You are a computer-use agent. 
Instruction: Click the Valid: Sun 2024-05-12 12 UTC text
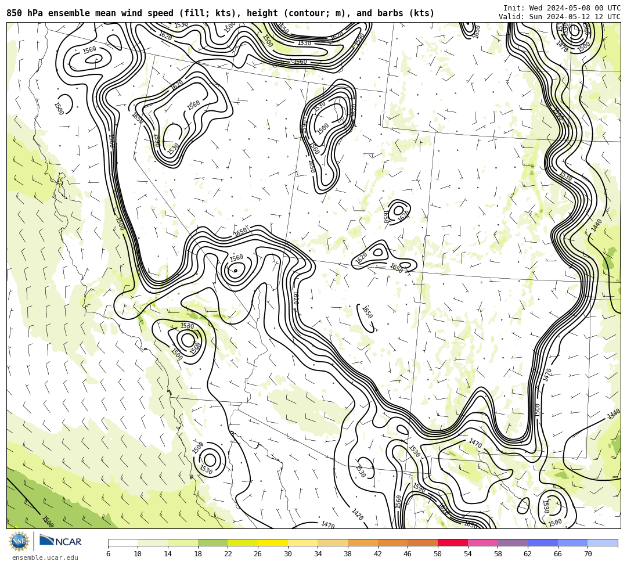point(560,16)
